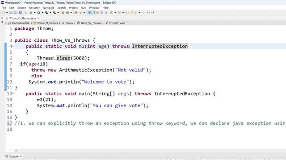Open the Run menu
This screenshot has width=286, height=160.
83,8
